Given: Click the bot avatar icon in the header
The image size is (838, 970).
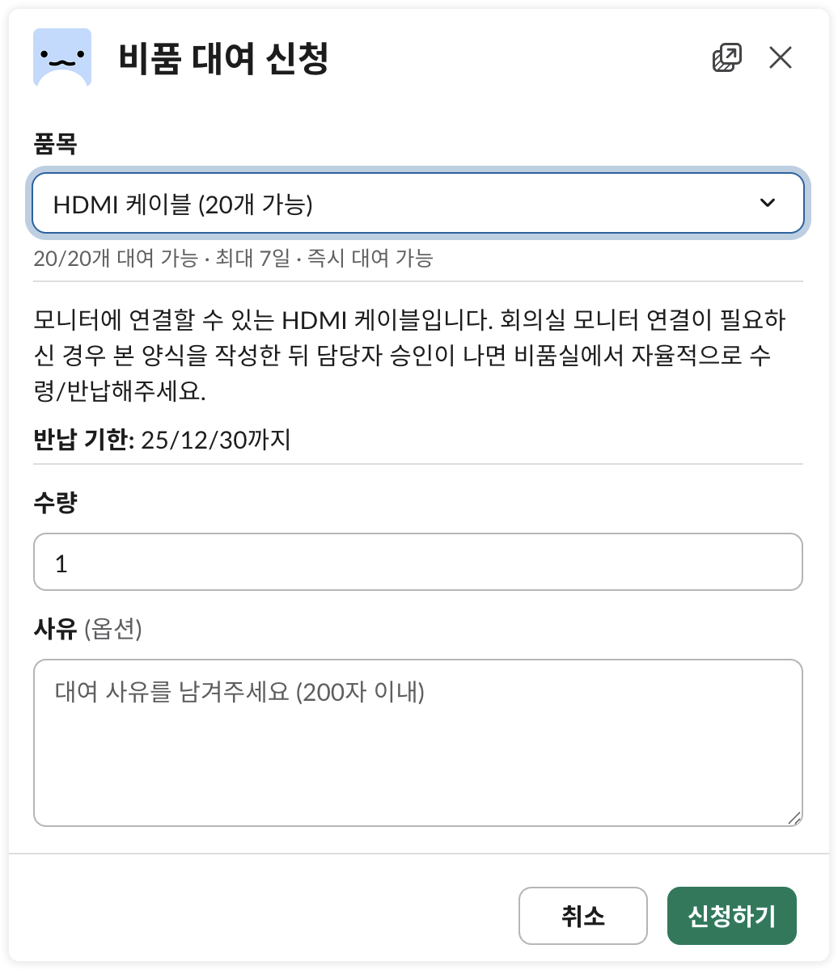Looking at the screenshot, I should [62, 57].
